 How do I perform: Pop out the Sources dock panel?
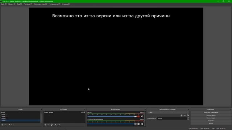pos(85,109)
